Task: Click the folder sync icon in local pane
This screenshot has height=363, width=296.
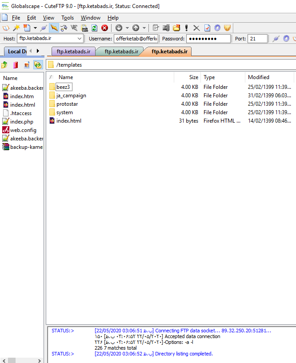Action: [38, 65]
